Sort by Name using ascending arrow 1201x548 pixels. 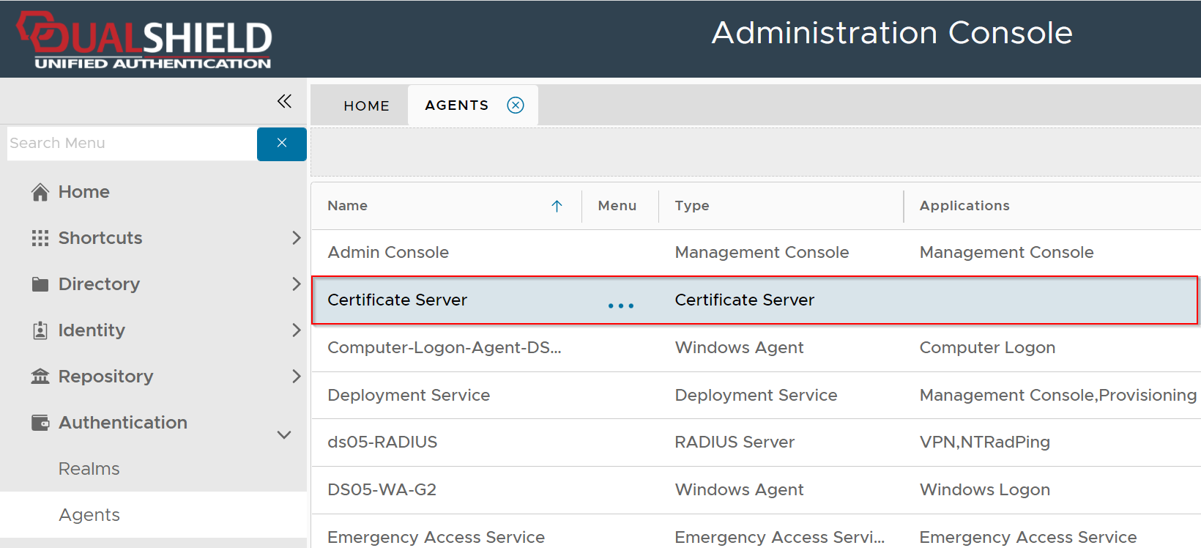pyautogui.click(x=557, y=206)
